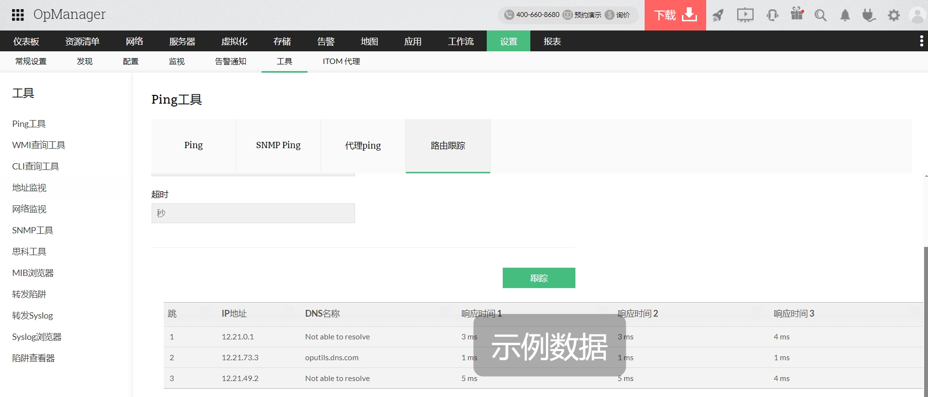The width and height of the screenshot is (928, 397).
Task: Open the apps grid launcher icon
Action: 18,15
